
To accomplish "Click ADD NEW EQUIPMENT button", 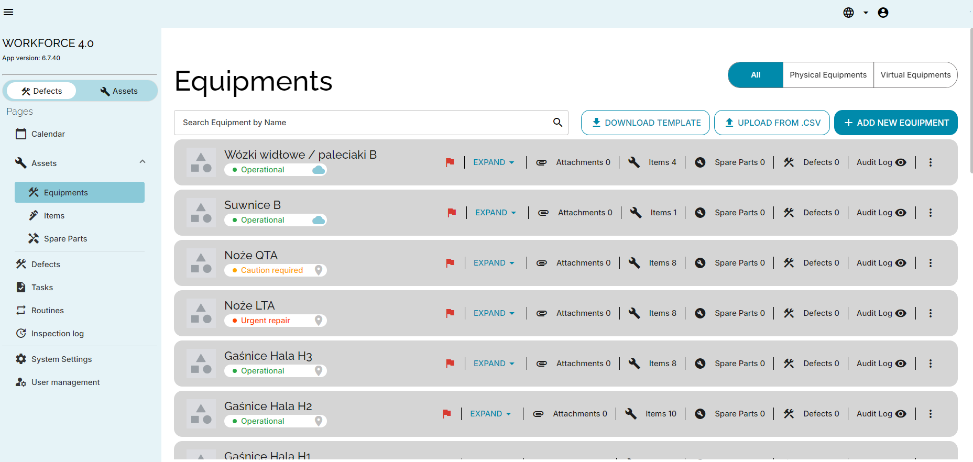I will pyautogui.click(x=895, y=123).
